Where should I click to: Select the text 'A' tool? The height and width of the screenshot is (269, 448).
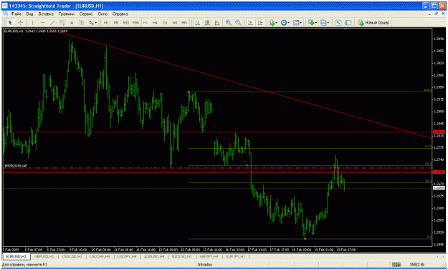point(72,23)
